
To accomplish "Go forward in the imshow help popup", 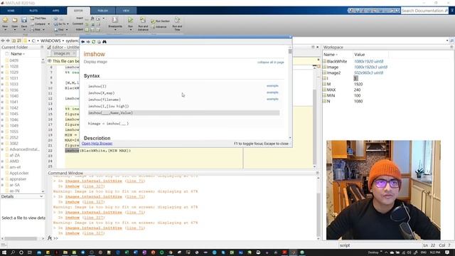I will [88, 42].
